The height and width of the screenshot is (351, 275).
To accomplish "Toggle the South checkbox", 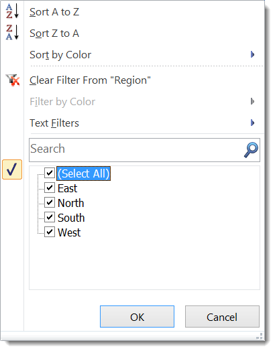I will (50, 217).
